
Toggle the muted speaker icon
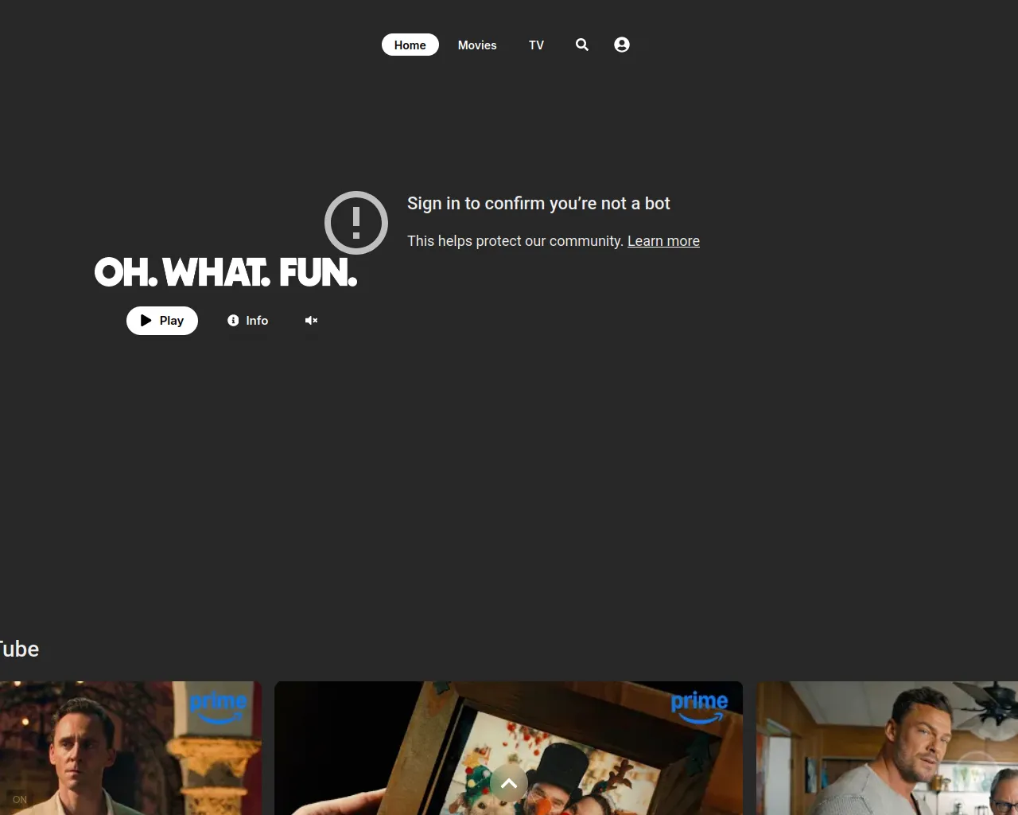311,321
